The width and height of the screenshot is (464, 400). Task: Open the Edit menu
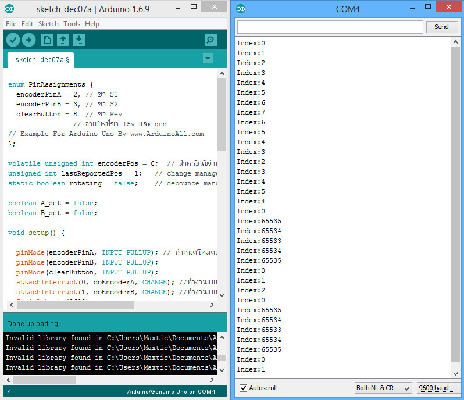point(27,24)
